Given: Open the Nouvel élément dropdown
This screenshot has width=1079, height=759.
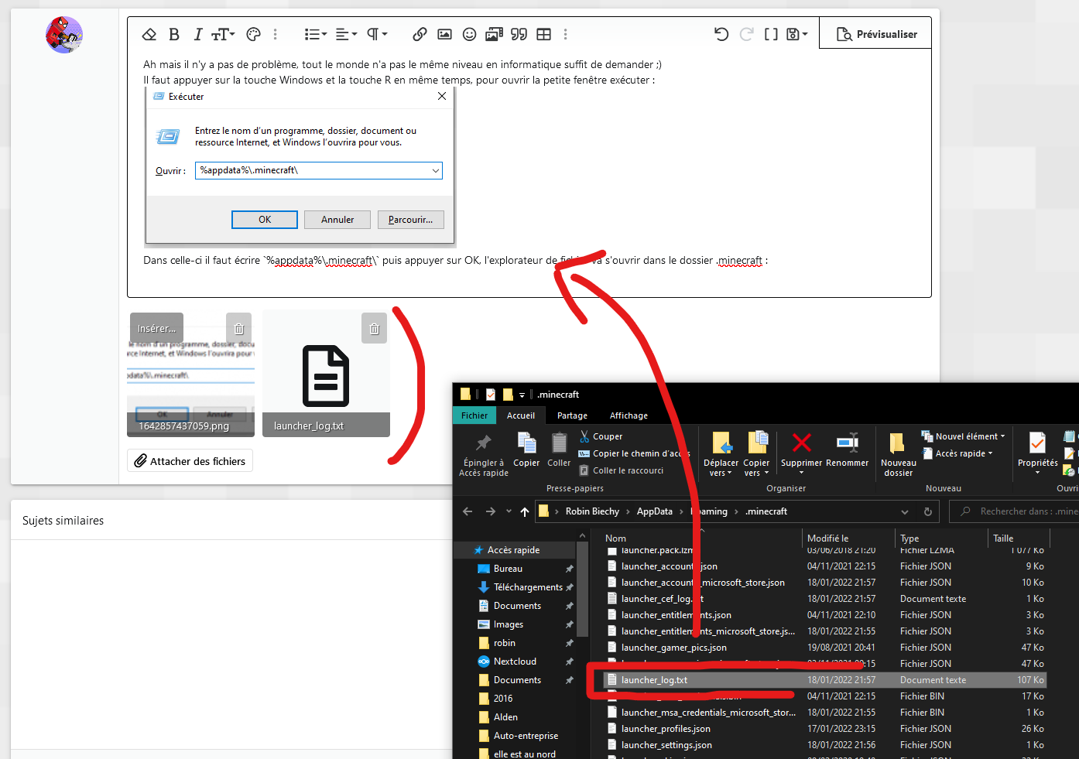Looking at the screenshot, I should point(964,436).
